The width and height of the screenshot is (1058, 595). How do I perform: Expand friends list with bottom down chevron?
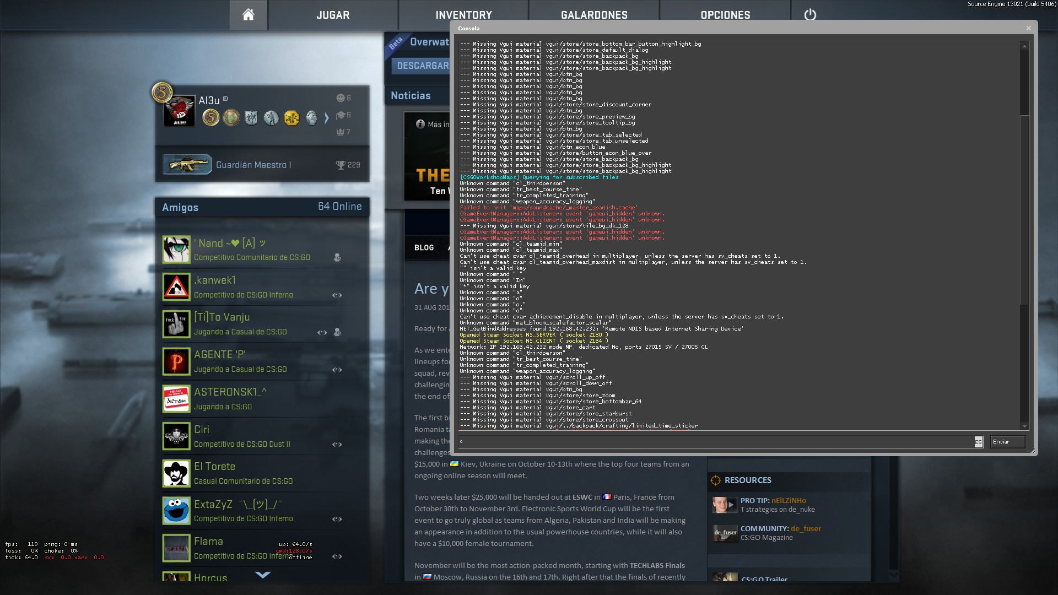tap(263, 575)
